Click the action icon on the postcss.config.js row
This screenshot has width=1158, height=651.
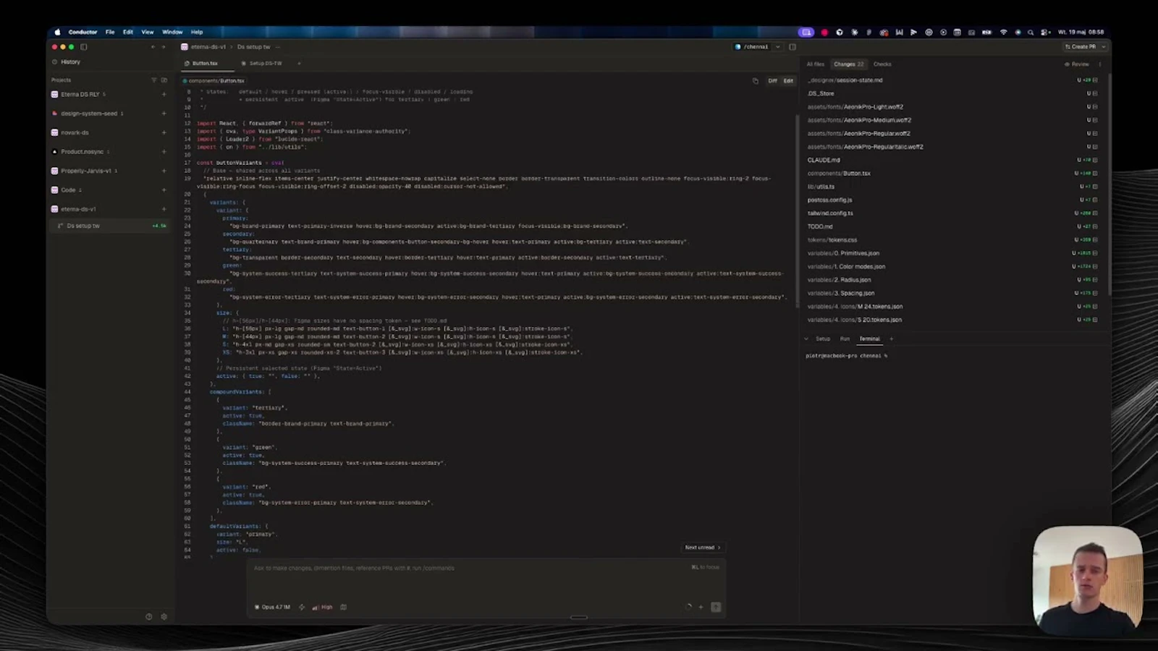[x=1094, y=200]
